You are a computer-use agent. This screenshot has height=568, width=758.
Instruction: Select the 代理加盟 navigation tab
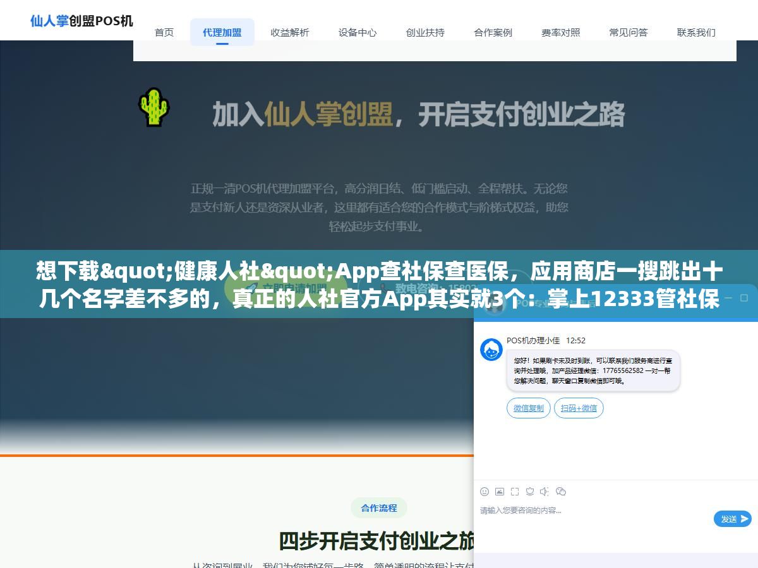coord(222,32)
